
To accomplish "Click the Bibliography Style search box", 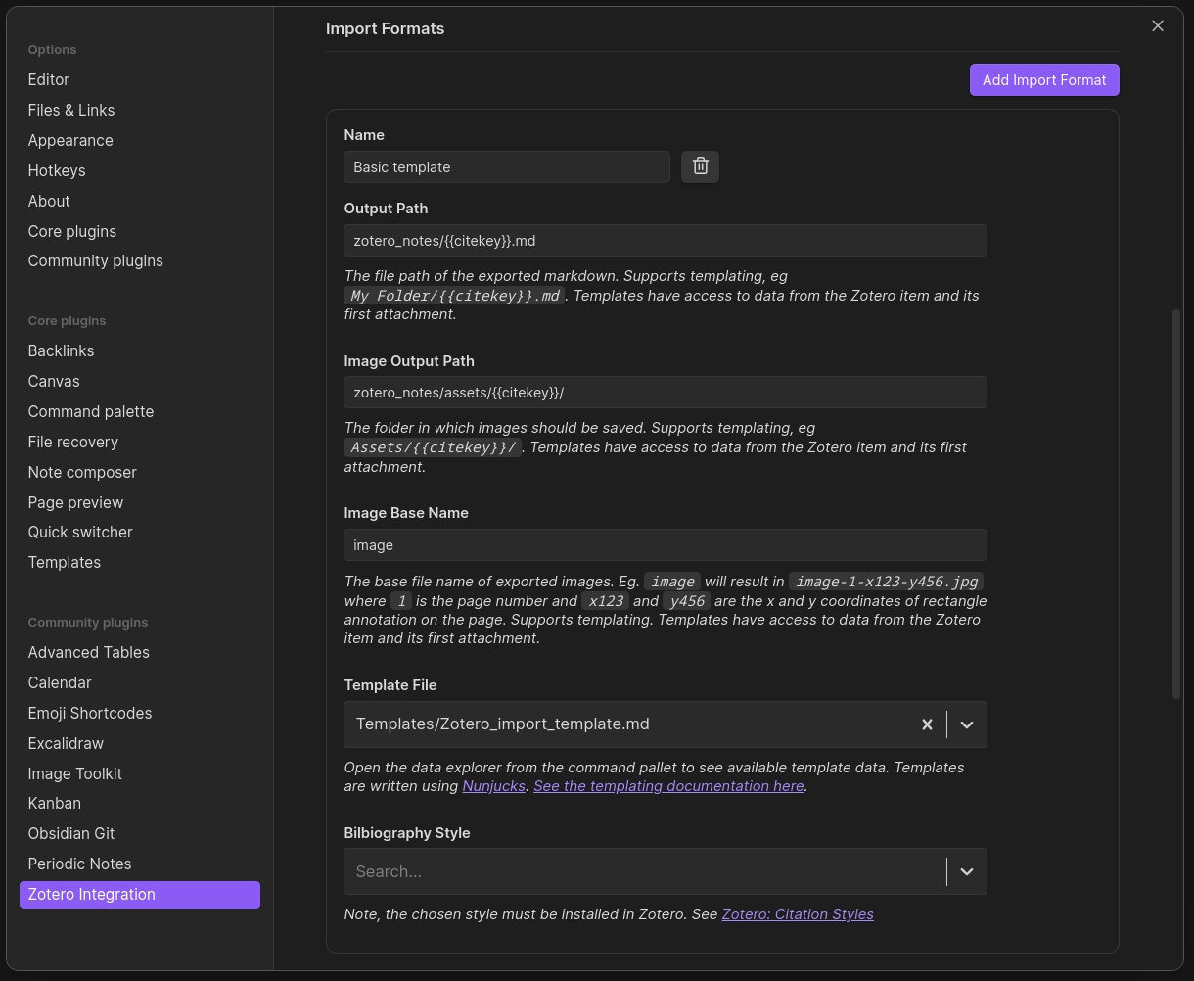I will [x=644, y=871].
